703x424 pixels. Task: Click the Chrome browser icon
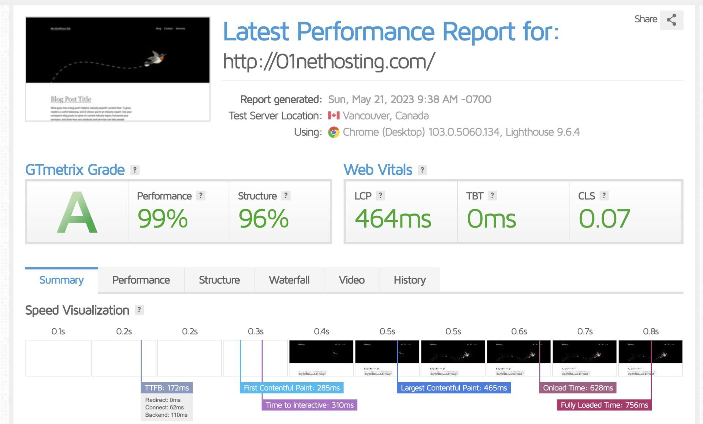[x=334, y=132]
